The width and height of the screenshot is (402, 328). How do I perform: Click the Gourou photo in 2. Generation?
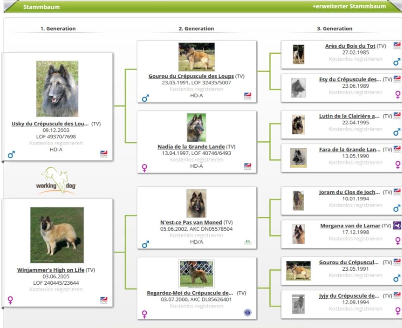tap(196, 57)
